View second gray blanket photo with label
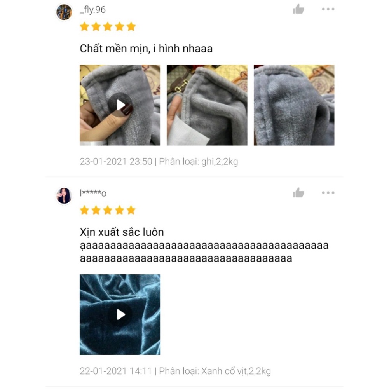 click(207, 105)
